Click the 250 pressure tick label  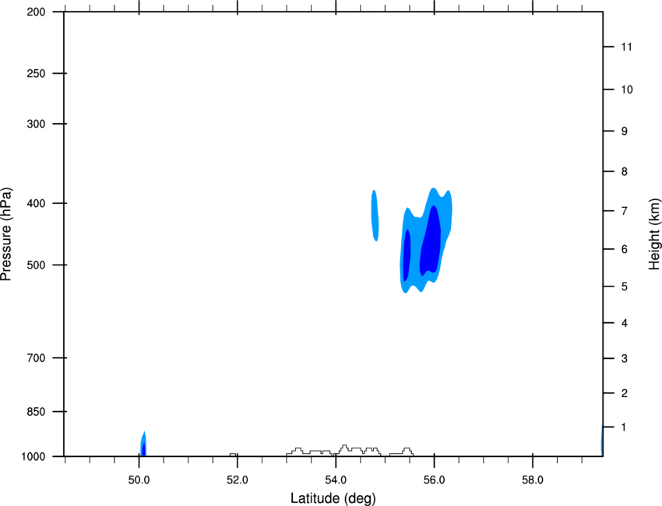(x=36, y=73)
